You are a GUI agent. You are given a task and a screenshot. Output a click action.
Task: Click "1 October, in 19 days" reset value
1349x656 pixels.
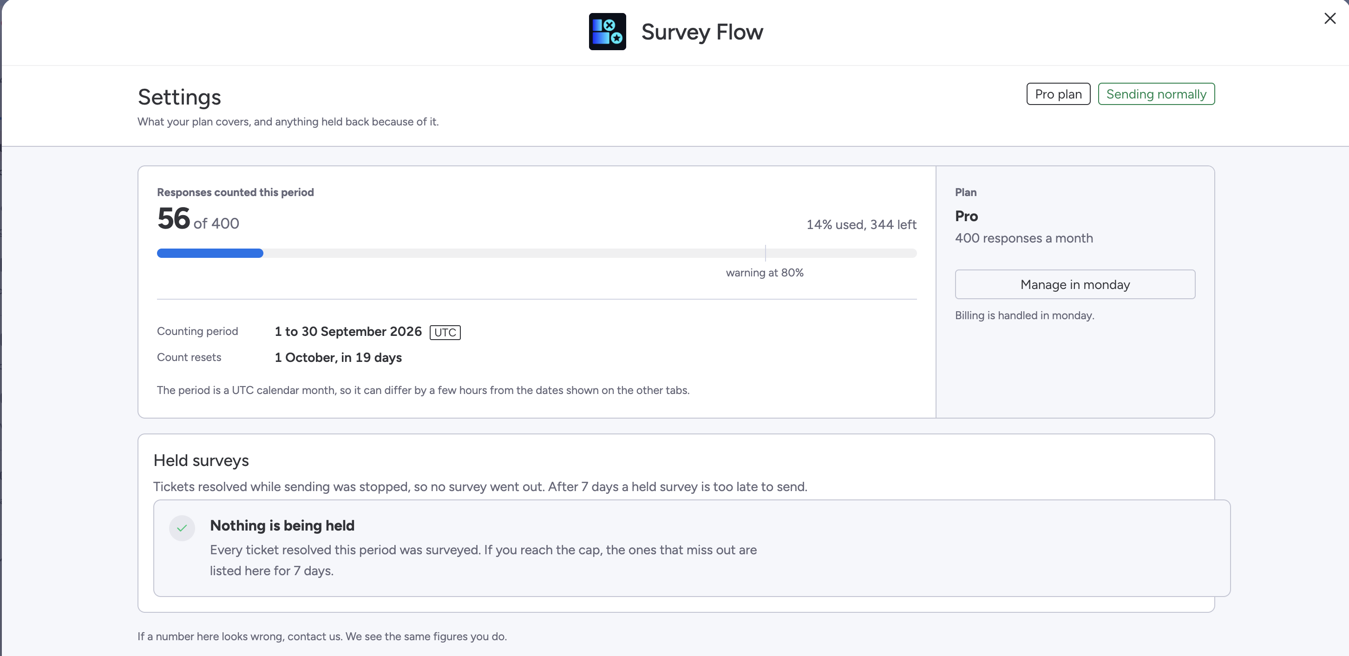pyautogui.click(x=338, y=358)
